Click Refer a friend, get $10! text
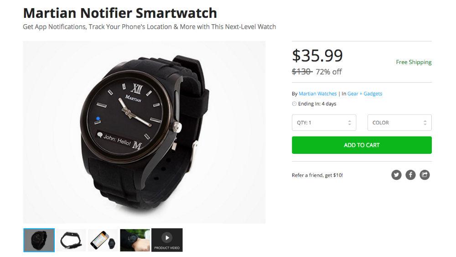Screen dimensions: 456x257 click(317, 175)
